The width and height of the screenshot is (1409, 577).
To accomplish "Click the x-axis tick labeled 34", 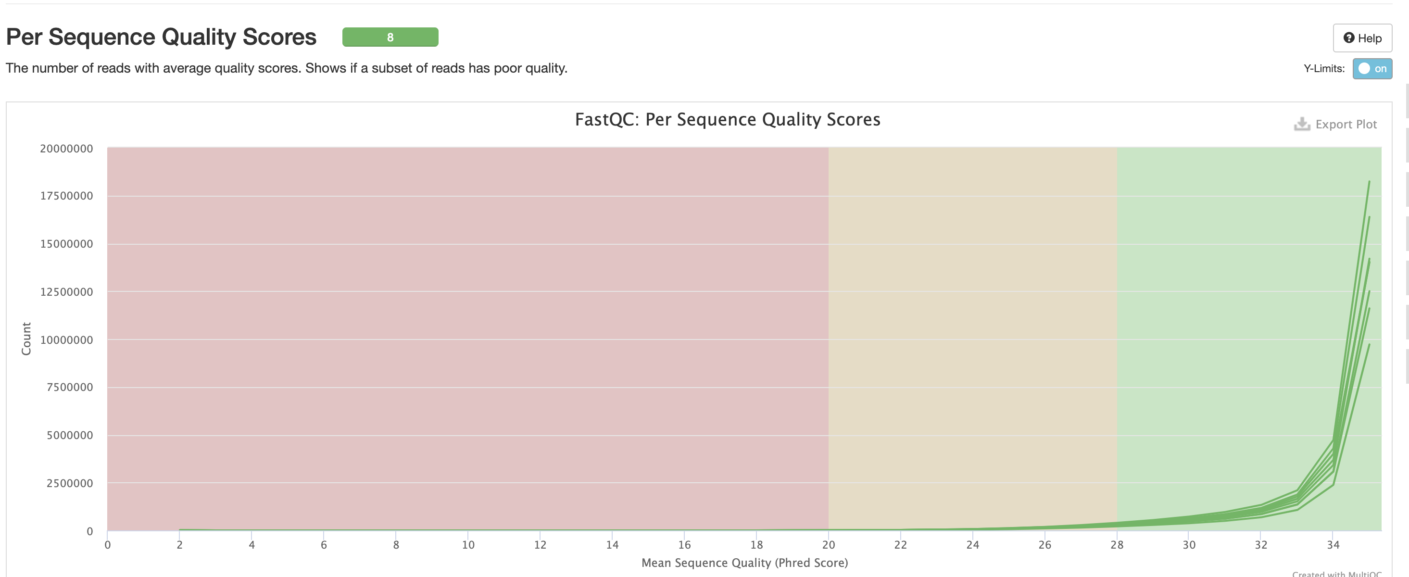I will click(x=1333, y=545).
